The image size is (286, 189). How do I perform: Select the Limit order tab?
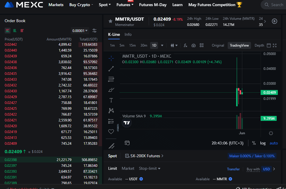(x=113, y=168)
